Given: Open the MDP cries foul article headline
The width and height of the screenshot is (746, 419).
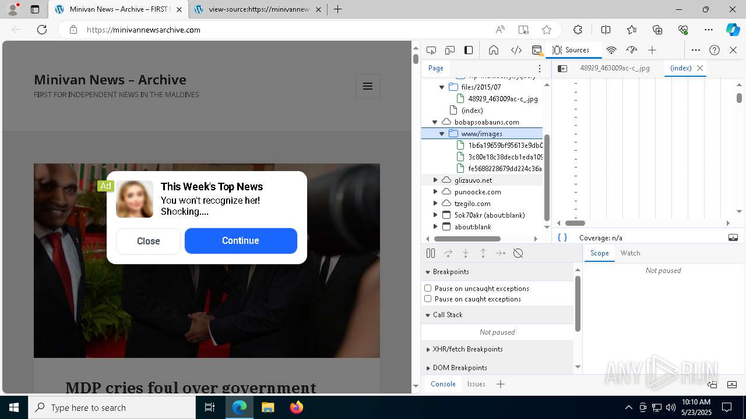Looking at the screenshot, I should [x=191, y=388].
